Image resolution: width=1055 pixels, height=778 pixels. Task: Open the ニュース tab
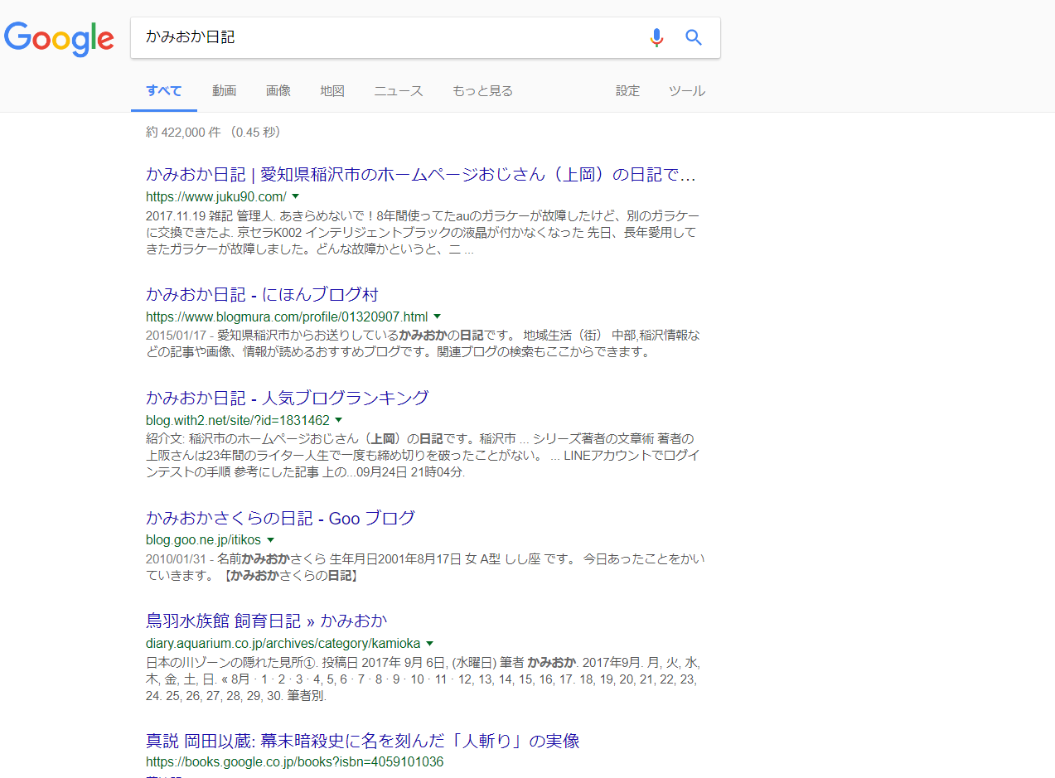399,91
